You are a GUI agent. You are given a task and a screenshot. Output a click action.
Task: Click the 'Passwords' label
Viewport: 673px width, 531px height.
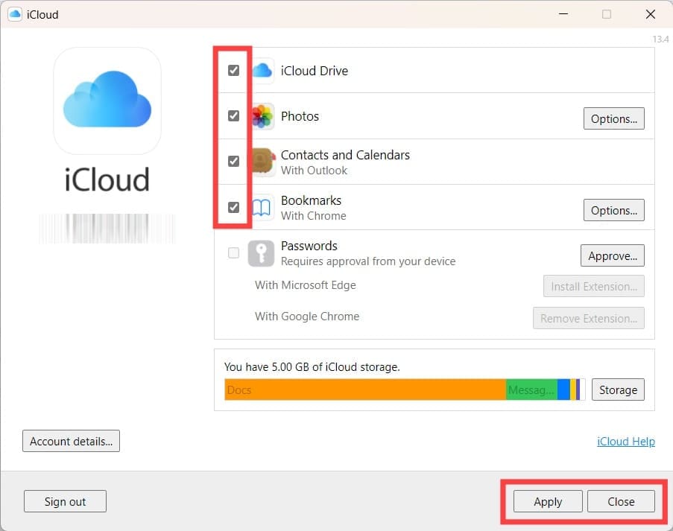pos(309,246)
